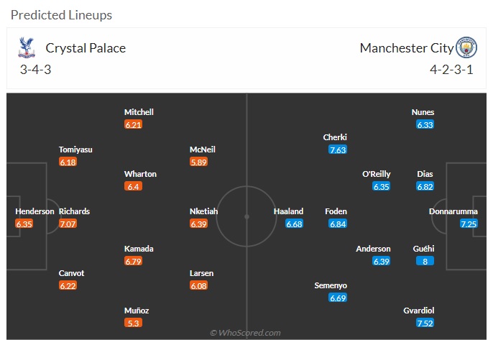Open Wharton's player name
Screen dimensions: 493x340
tap(140, 174)
